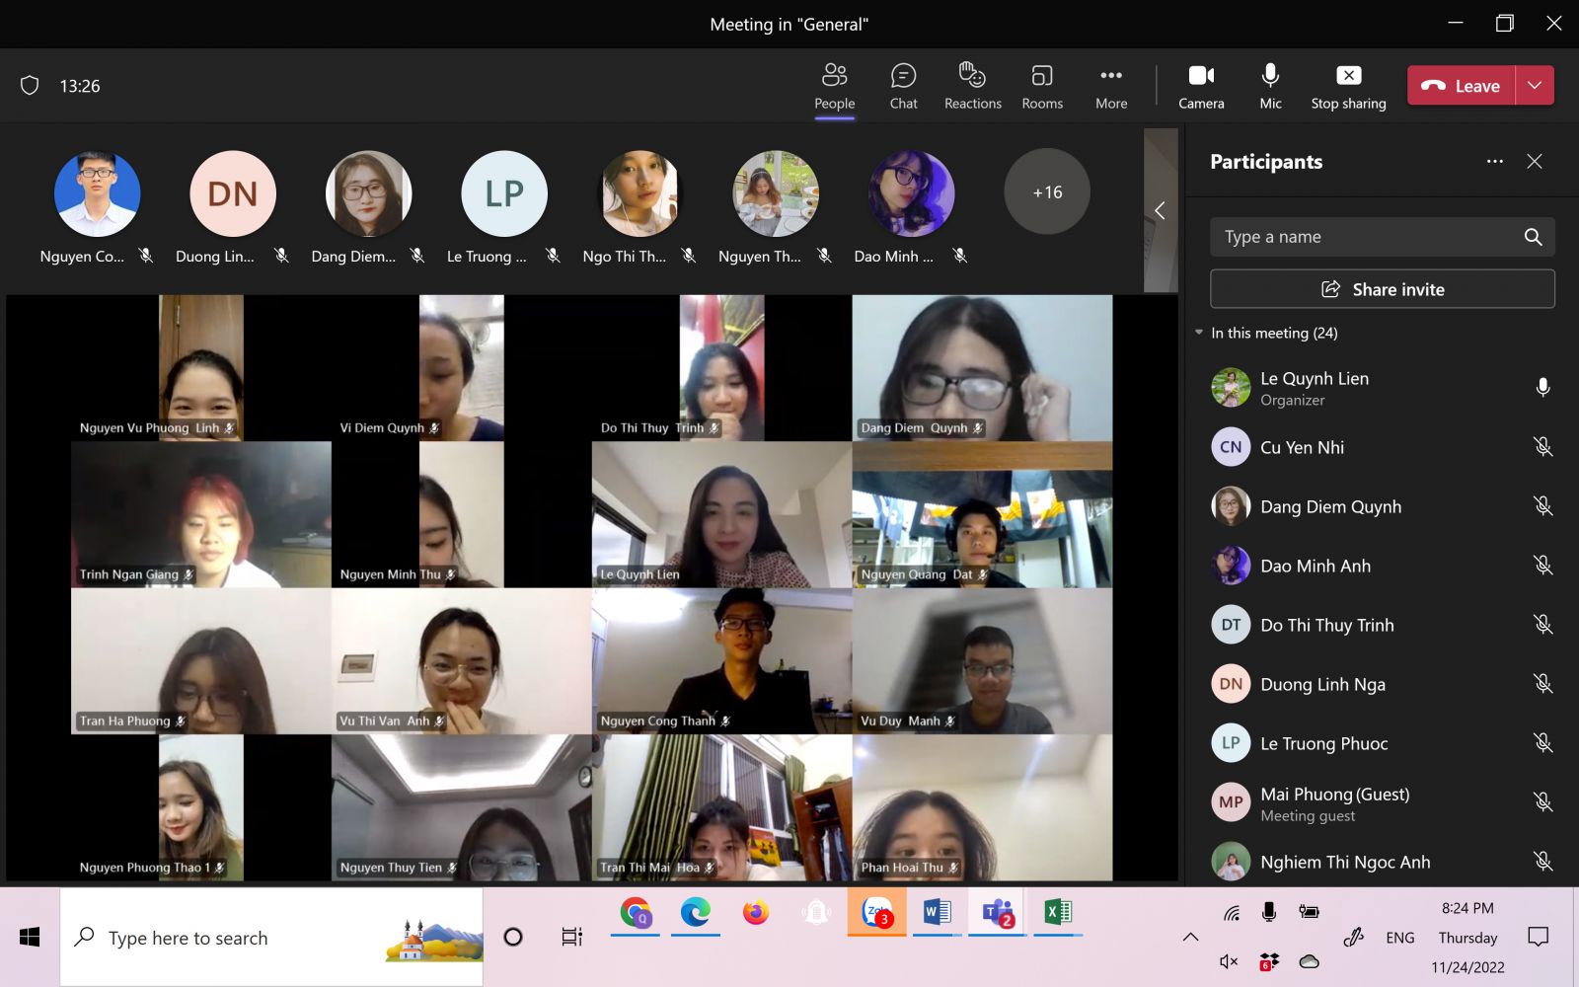
Task: Click the Share invite button
Action: 1382,289
